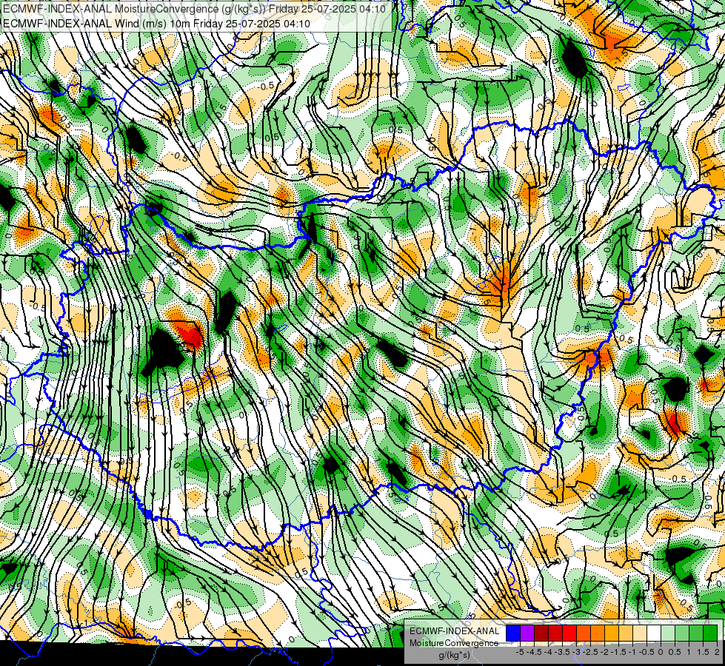Click the orange legend swatch (-2.5 to -2)
Screen dimensions: 725x666
point(598,633)
